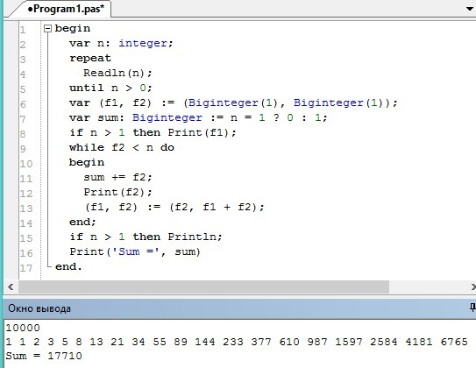The width and height of the screenshot is (476, 368).
Task: Click line number 9 in gutter
Action: coord(23,149)
